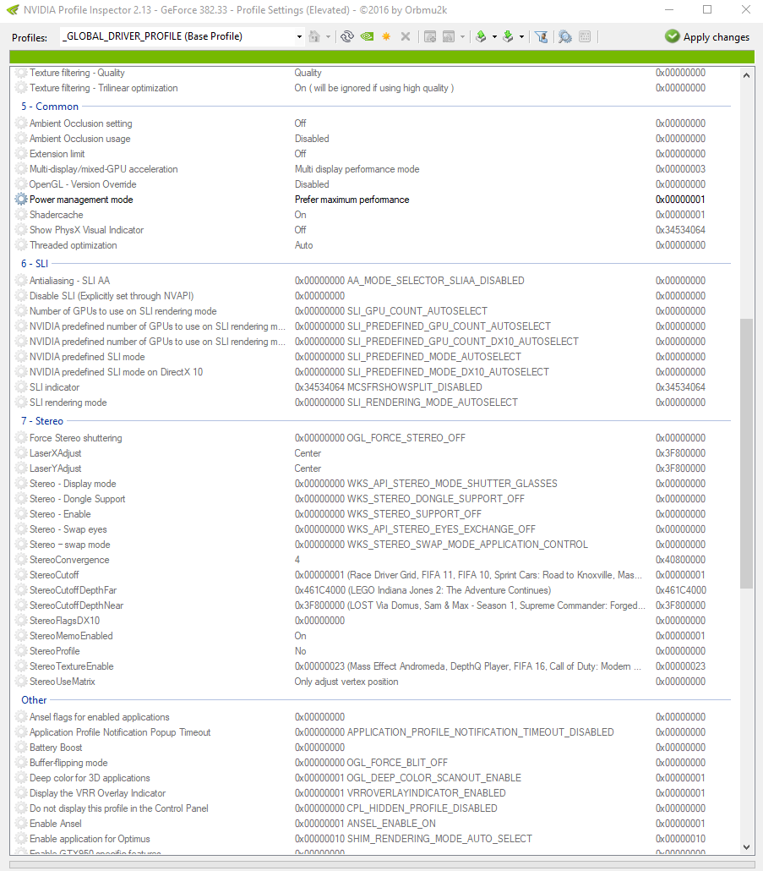Click the gear icon beside StereoConvergence
Screen dimensions: 763x871
pyautogui.click(x=21, y=559)
